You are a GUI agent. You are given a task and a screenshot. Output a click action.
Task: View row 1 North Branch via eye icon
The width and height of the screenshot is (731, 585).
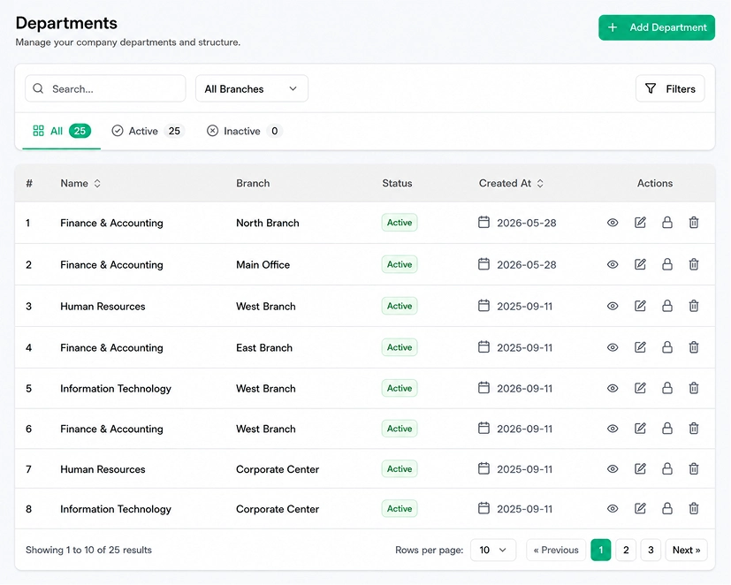pos(613,223)
